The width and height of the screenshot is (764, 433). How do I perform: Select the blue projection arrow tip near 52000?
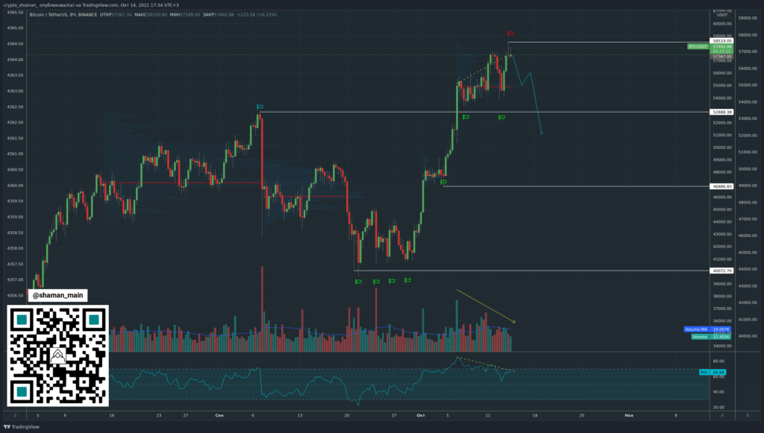(x=541, y=133)
